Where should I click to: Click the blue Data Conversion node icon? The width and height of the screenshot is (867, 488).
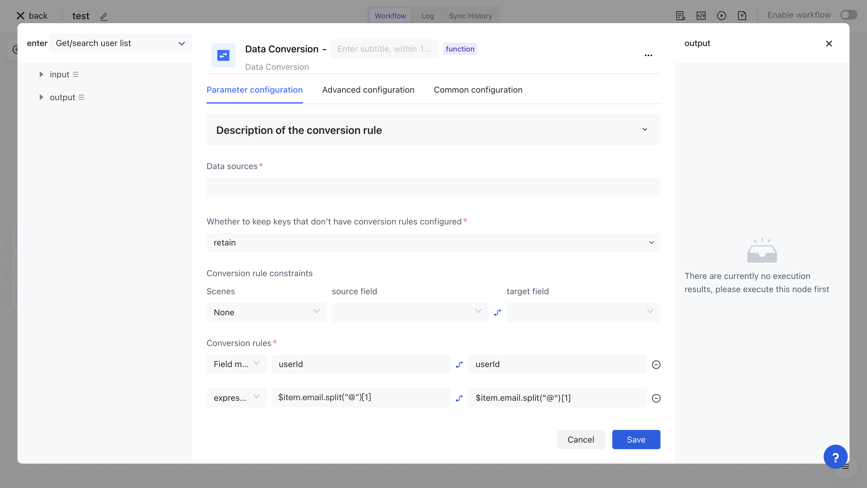click(223, 55)
